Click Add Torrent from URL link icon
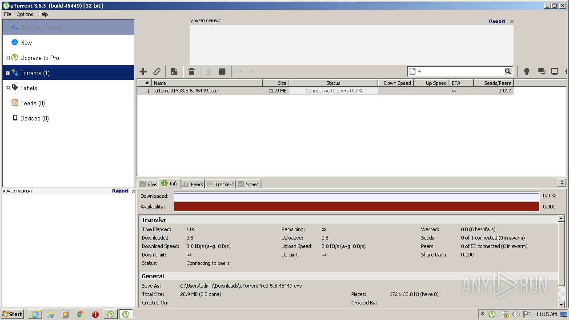The image size is (569, 320). [x=157, y=72]
